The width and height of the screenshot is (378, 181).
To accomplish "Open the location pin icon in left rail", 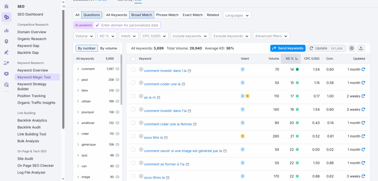I will [x=6, y=41].
